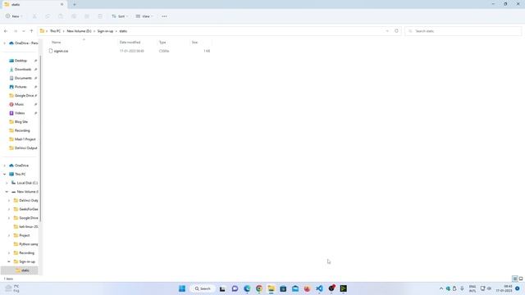Open the Sort options dropdown
The width and height of the screenshot is (525, 295).
tap(120, 16)
